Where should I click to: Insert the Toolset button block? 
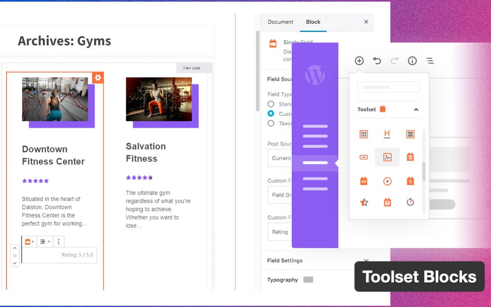pyautogui.click(x=364, y=157)
